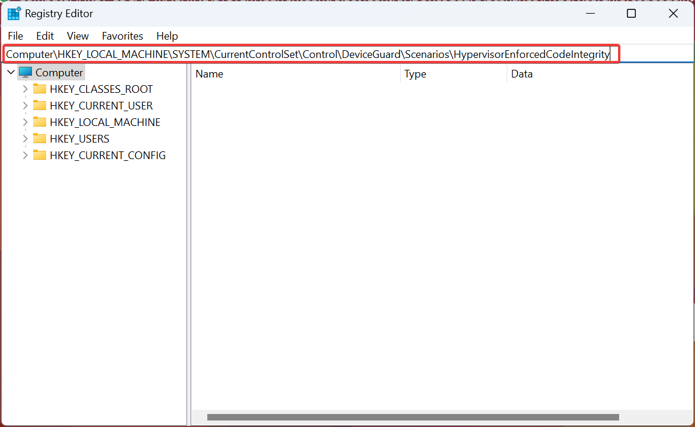Expand the HKEY_CLASSES_ROOT tree node
The image size is (695, 427).
(25, 89)
